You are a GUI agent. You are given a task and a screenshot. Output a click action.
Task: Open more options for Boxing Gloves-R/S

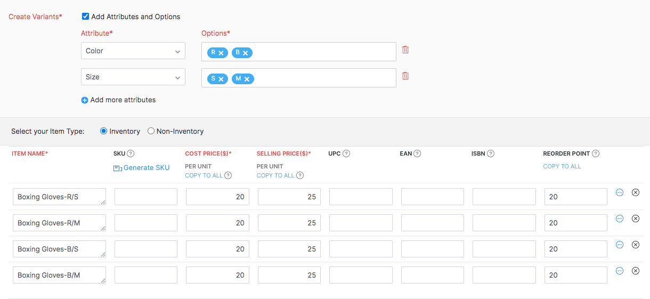click(x=620, y=192)
